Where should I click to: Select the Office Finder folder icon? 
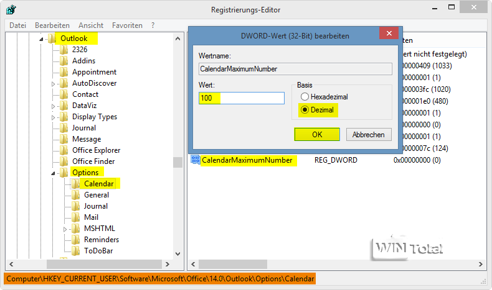coord(64,161)
